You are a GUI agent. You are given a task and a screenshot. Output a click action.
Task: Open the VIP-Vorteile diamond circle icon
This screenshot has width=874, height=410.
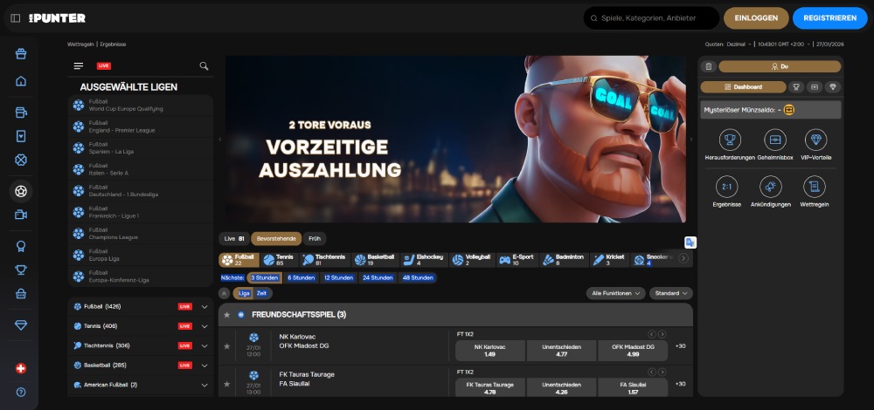[816, 140]
